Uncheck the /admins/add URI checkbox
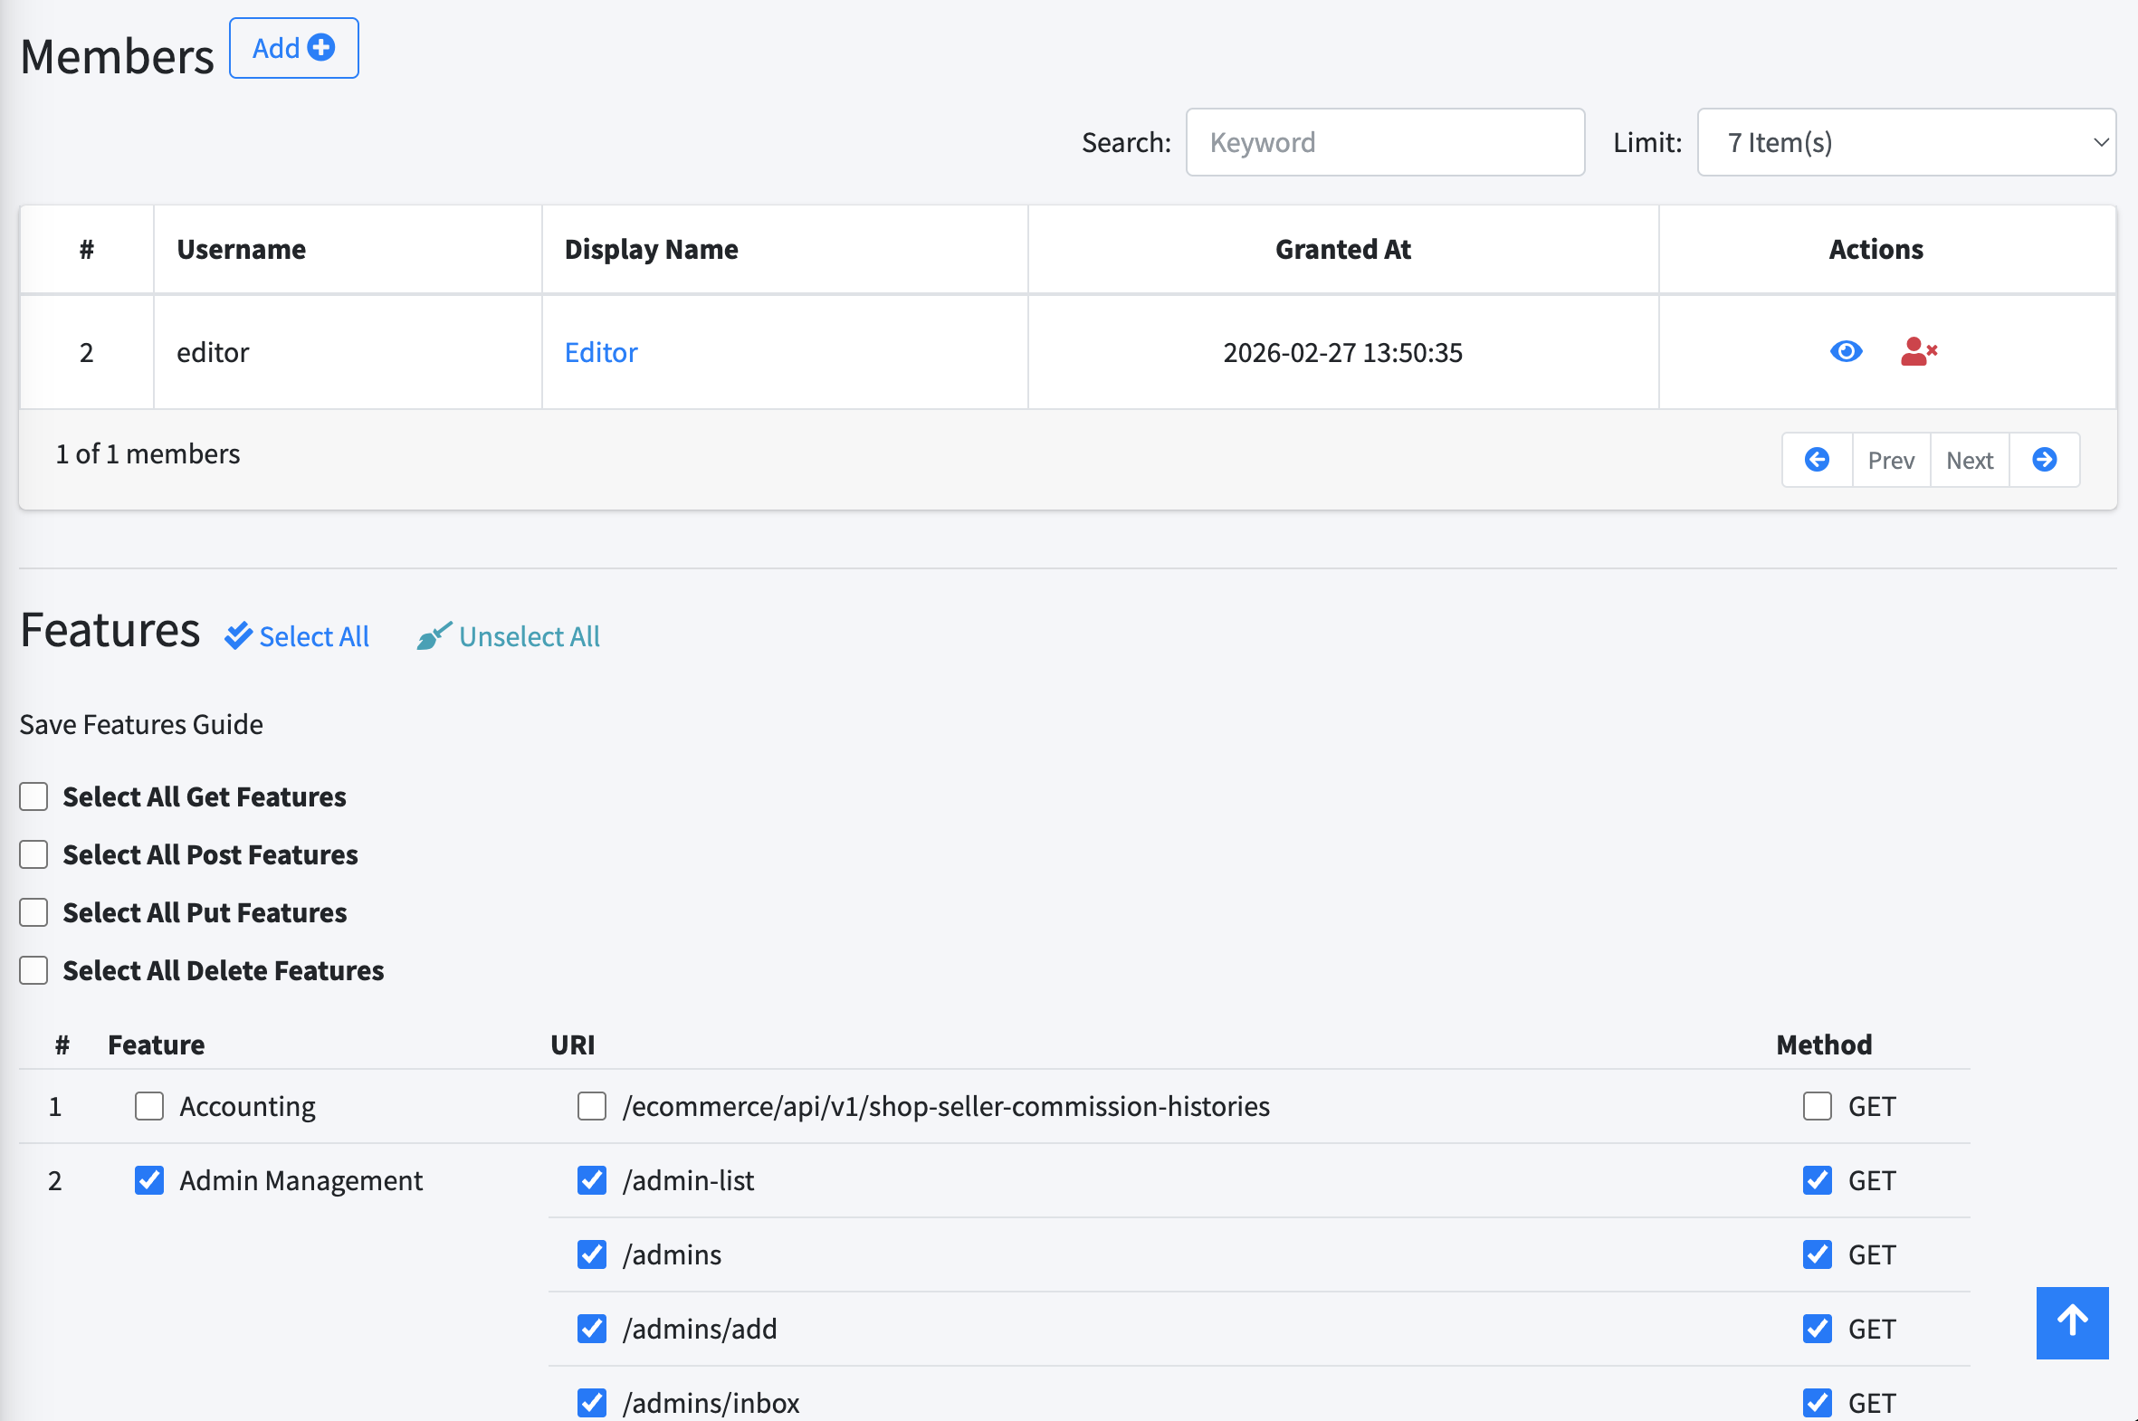This screenshot has height=1421, width=2138. tap(591, 1329)
